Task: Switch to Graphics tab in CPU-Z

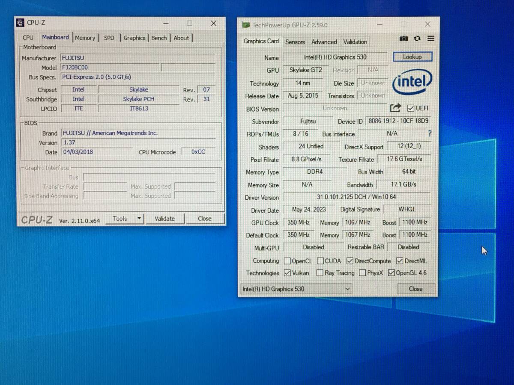Action: coord(134,38)
